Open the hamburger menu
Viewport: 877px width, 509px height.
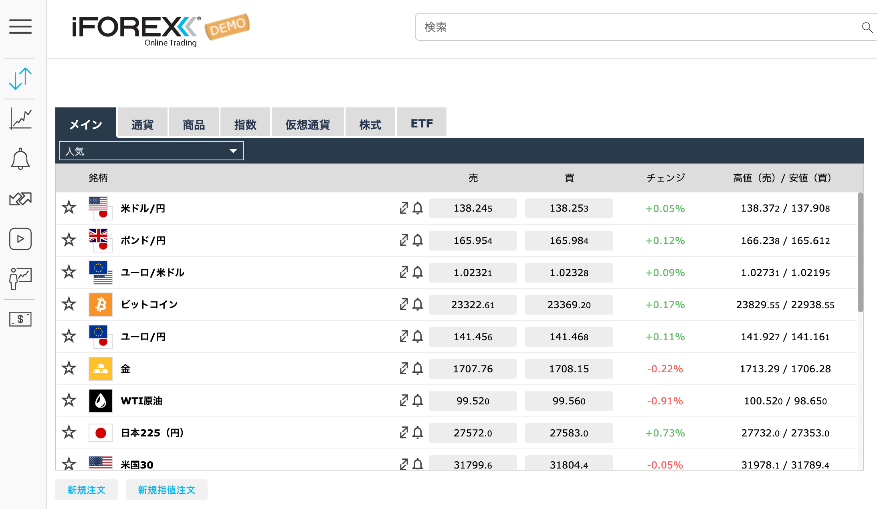(20, 27)
